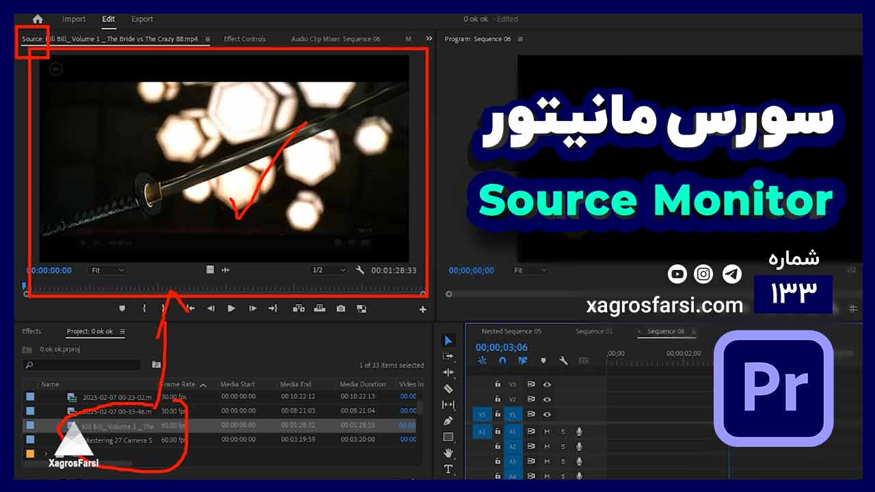Click the project search input field
The width and height of the screenshot is (875, 492).
81,365
